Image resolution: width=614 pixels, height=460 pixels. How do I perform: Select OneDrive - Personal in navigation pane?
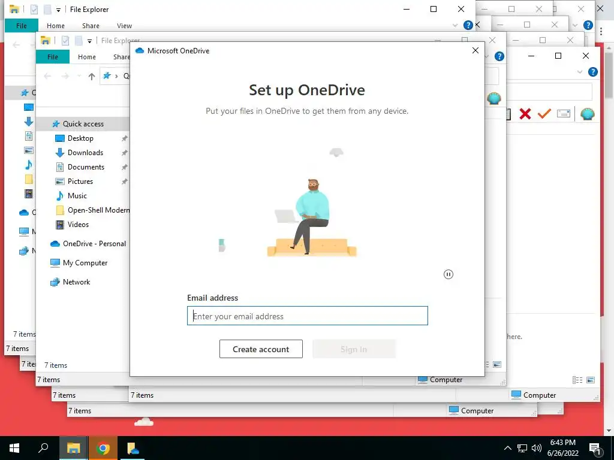coord(94,244)
